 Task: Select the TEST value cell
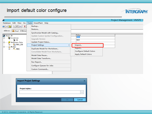[x=96, y=41]
